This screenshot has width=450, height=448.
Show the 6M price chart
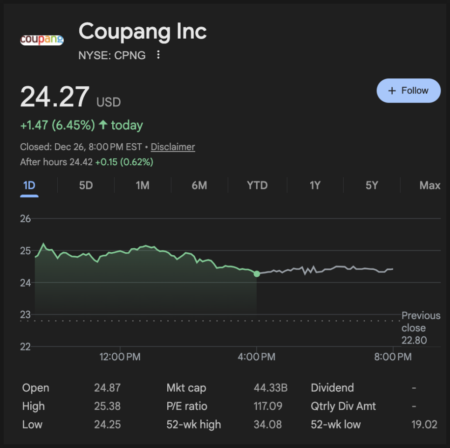click(x=199, y=185)
